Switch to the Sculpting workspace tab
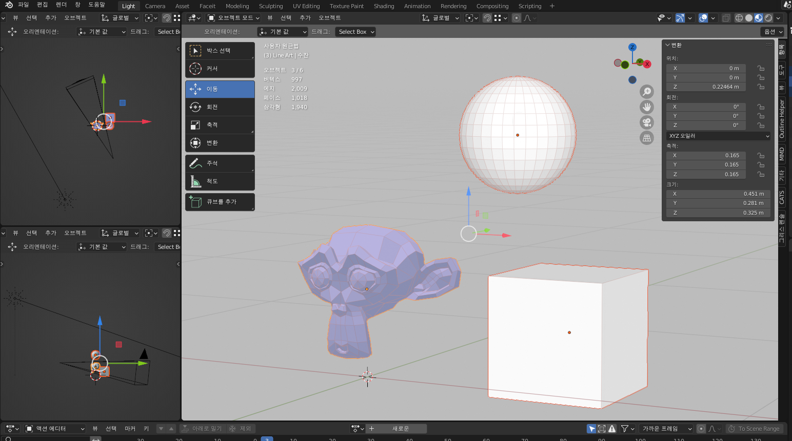792x441 pixels. pos(271,6)
